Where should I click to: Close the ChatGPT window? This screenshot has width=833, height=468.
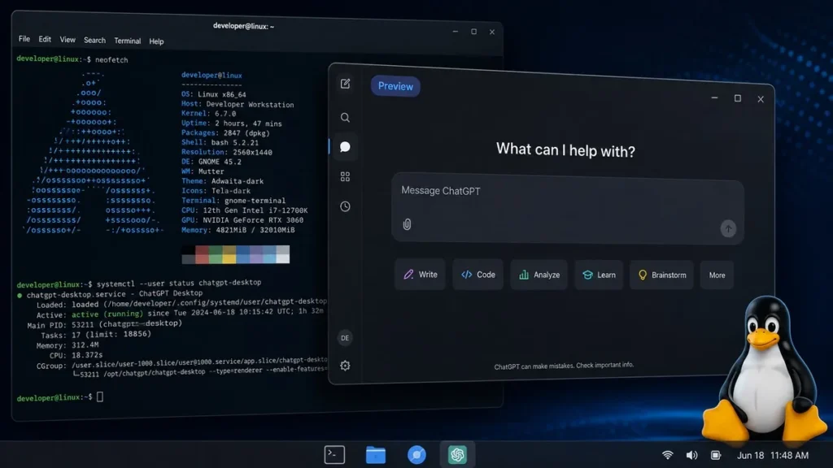tap(761, 99)
